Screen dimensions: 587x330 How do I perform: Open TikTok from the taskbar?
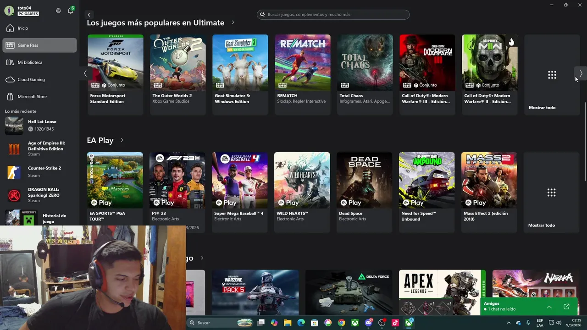395,323
